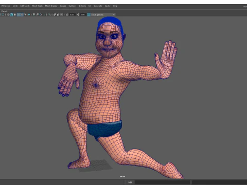Click the MEL script language button
The width and height of the screenshot is (247, 185).
coord(130,182)
